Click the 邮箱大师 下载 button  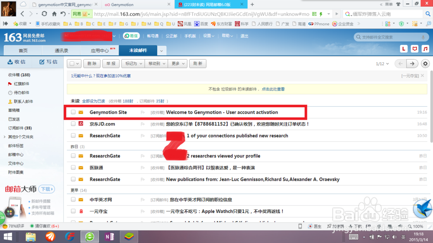point(46,189)
